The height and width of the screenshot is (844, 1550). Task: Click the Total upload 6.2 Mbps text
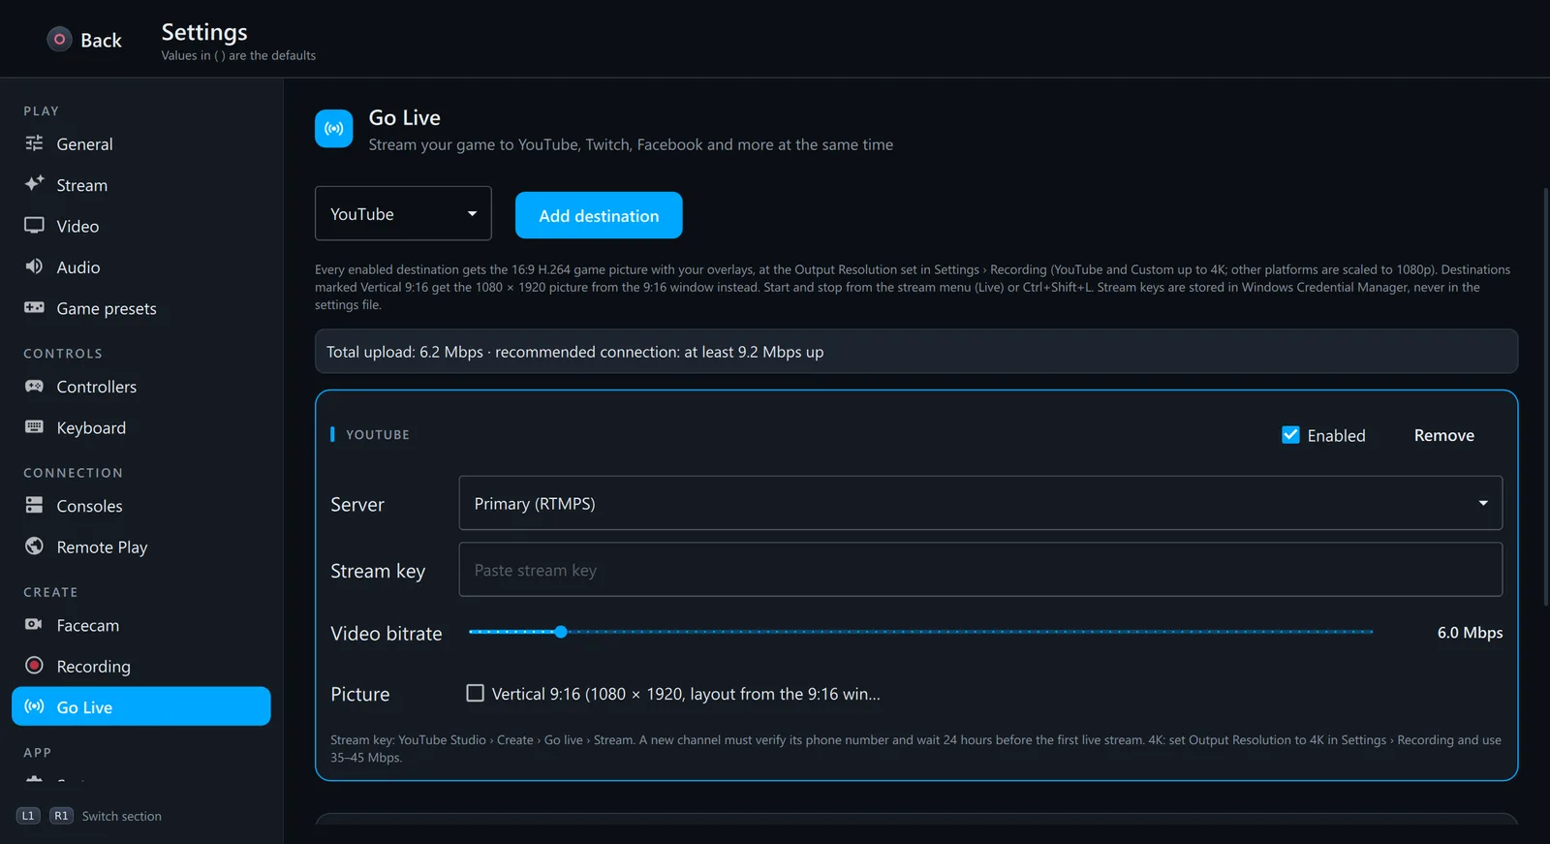405,352
